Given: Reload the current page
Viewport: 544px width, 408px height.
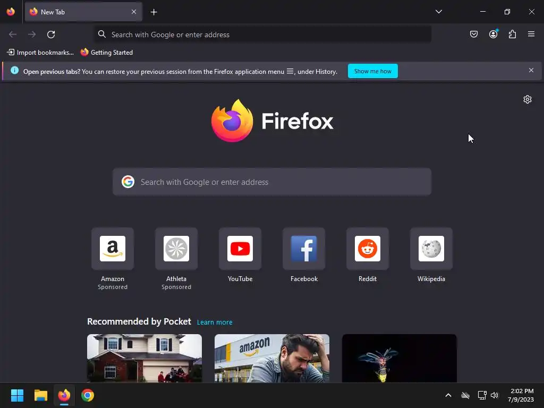Looking at the screenshot, I should click(x=51, y=35).
